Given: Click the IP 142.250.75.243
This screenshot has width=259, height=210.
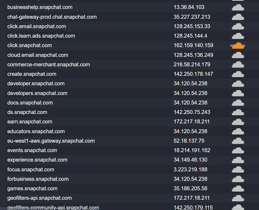Looking at the screenshot, I should (x=192, y=112).
